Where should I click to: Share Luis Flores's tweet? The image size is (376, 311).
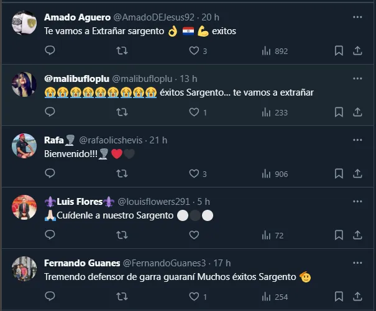(x=357, y=235)
